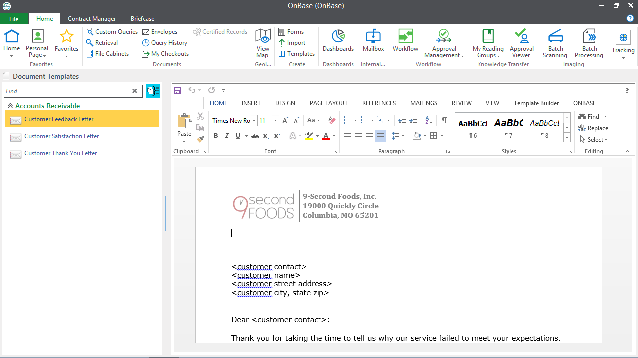Open File Cabinets
Viewport: 638px width, 358px height.
(107, 54)
